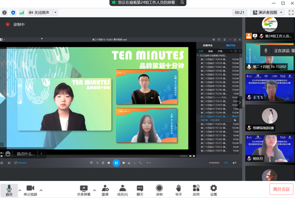
Task: Toggle the 静音 microphone mute
Action: [9, 190]
